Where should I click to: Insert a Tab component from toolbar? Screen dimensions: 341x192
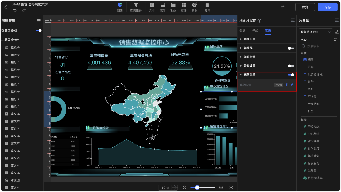pyautogui.click(x=173, y=7)
